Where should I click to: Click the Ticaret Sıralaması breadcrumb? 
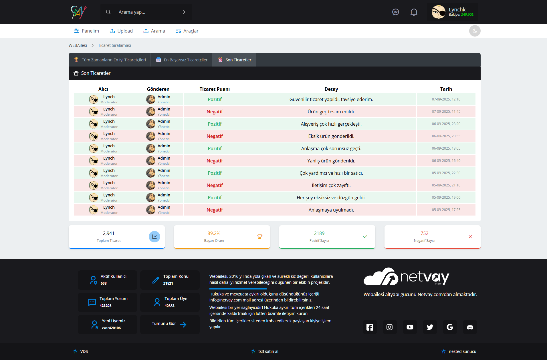tap(114, 45)
